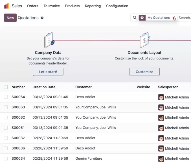
Task: Focus the Search input field
Action: (x=185, y=18)
